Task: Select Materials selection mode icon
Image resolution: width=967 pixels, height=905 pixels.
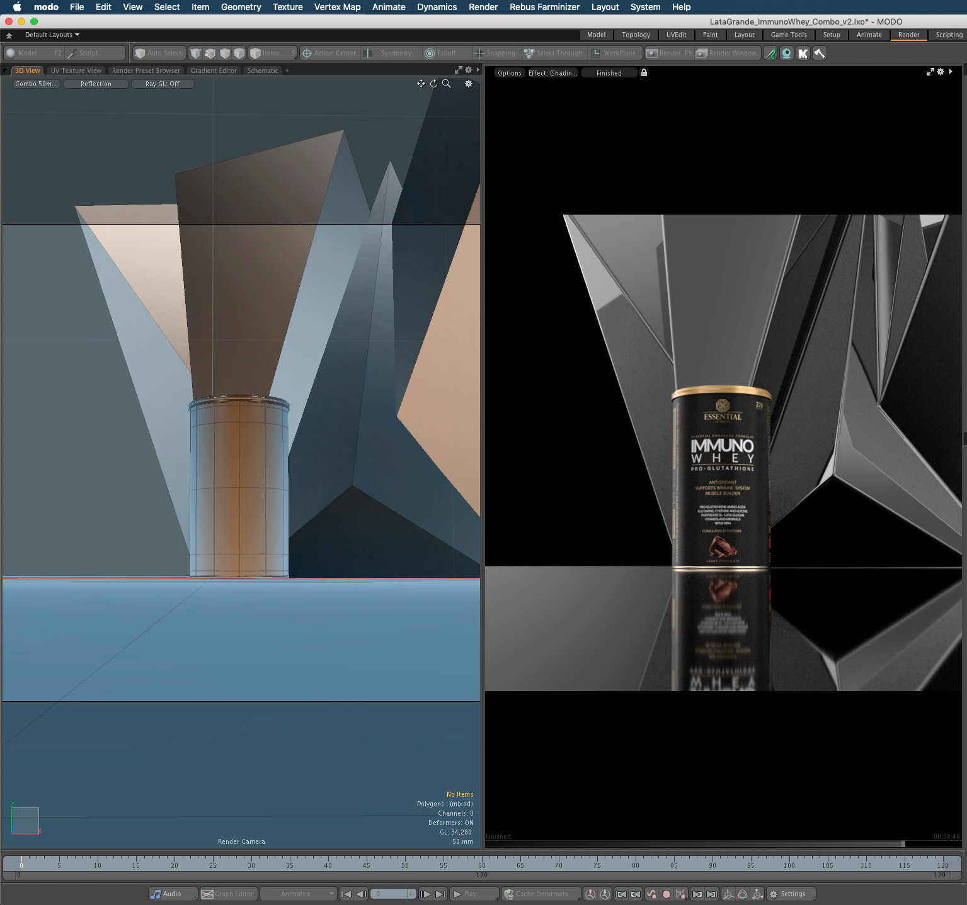Action: [x=239, y=53]
